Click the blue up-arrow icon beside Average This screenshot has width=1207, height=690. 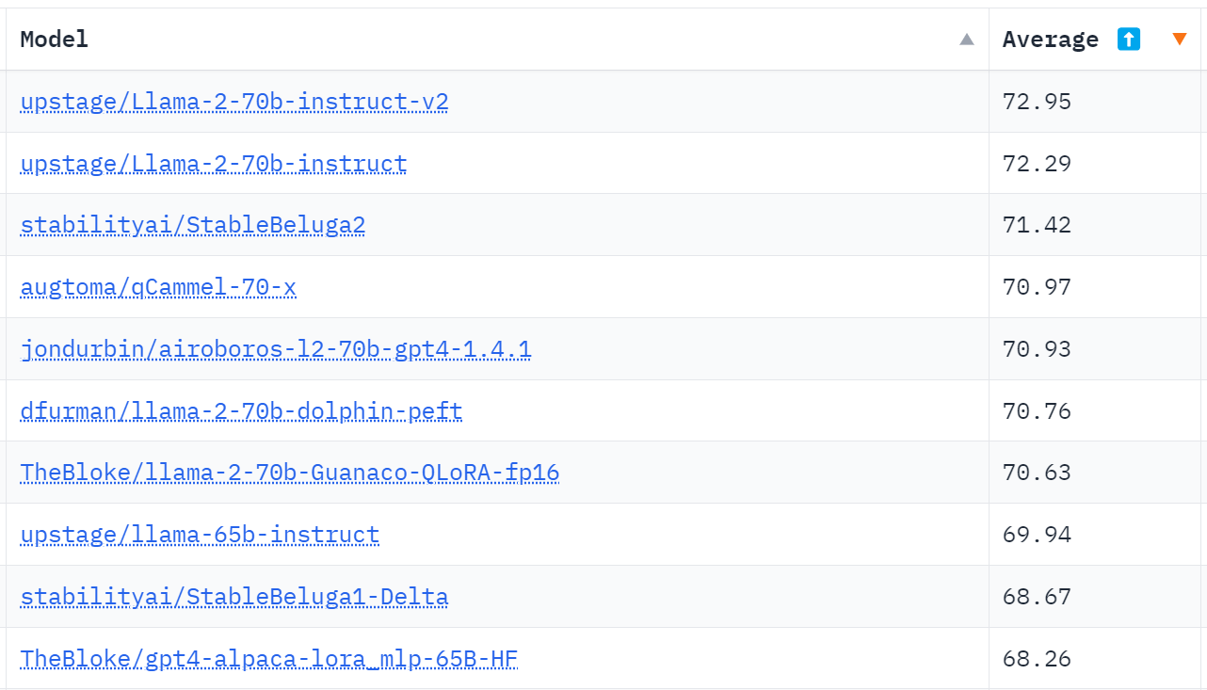tap(1128, 40)
